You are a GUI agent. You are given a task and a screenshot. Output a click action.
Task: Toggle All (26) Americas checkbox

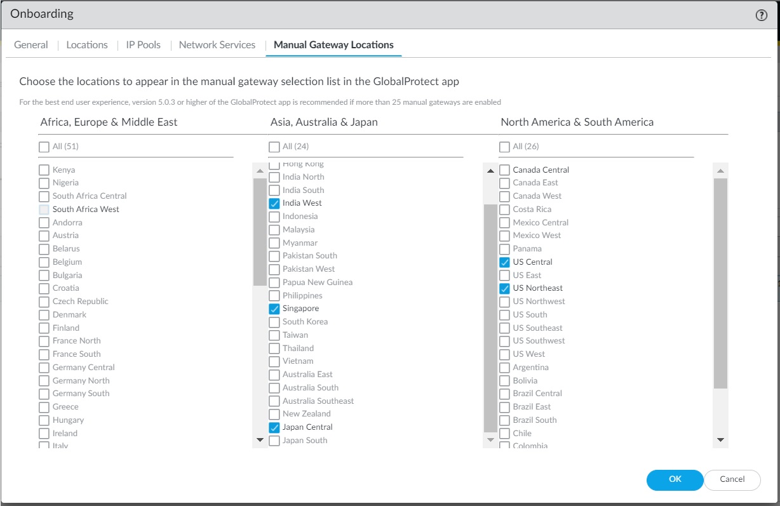[504, 147]
